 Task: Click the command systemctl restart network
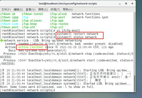tap(77, 34)
